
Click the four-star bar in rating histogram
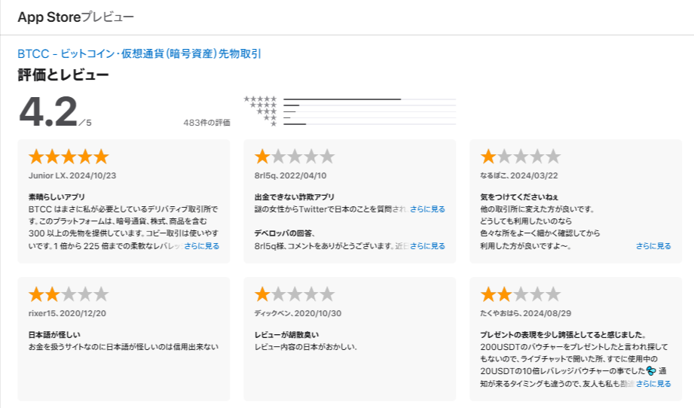point(369,105)
